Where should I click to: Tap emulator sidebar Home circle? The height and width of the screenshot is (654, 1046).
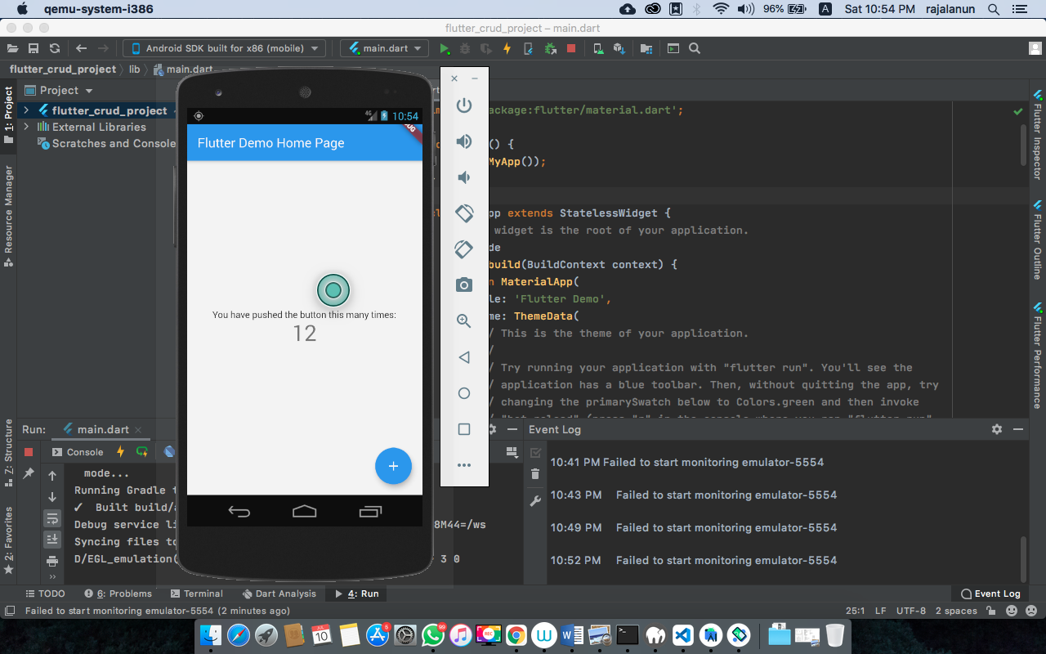[x=464, y=393]
